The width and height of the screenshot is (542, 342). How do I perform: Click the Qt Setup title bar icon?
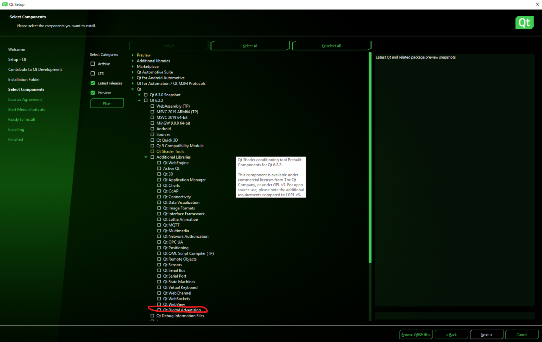coord(5,5)
